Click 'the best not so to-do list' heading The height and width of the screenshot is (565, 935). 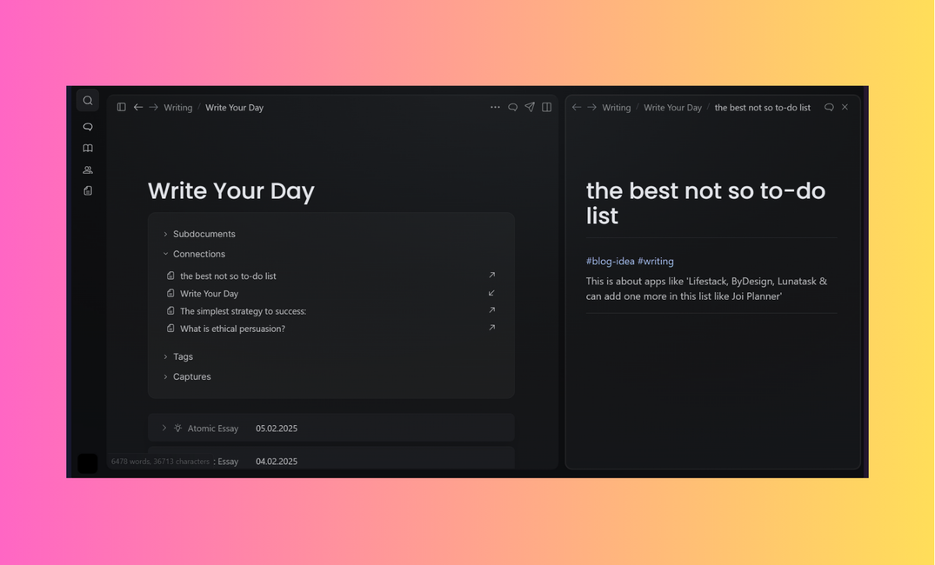705,203
